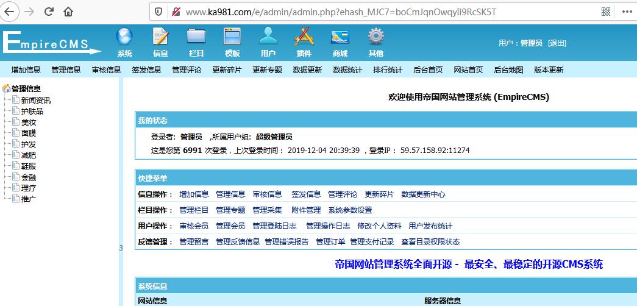
Task: Open the 插件 tools icon
Action: point(304,37)
